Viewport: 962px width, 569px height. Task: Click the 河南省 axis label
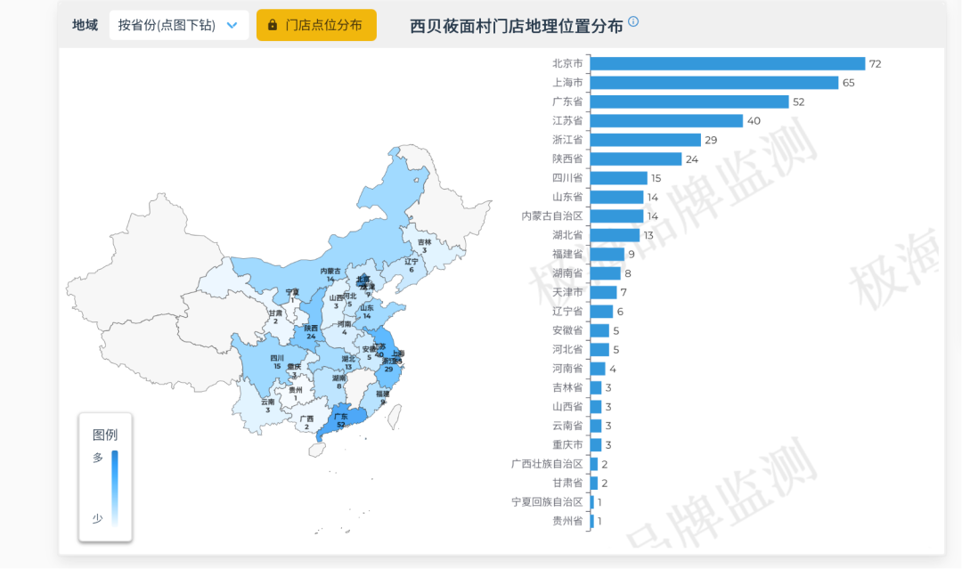click(567, 369)
